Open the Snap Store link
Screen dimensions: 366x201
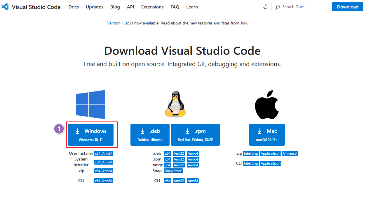173,171
